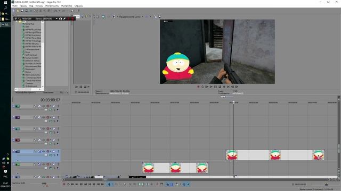
Task: Pause playback under the video preview
Action: pyautogui.click(x=215, y=86)
